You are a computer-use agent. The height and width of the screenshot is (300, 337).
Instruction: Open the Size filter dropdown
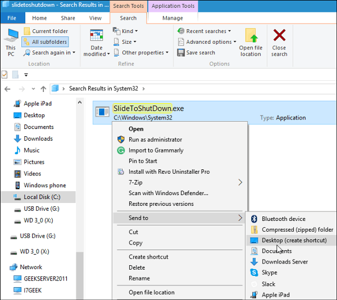[x=125, y=42]
